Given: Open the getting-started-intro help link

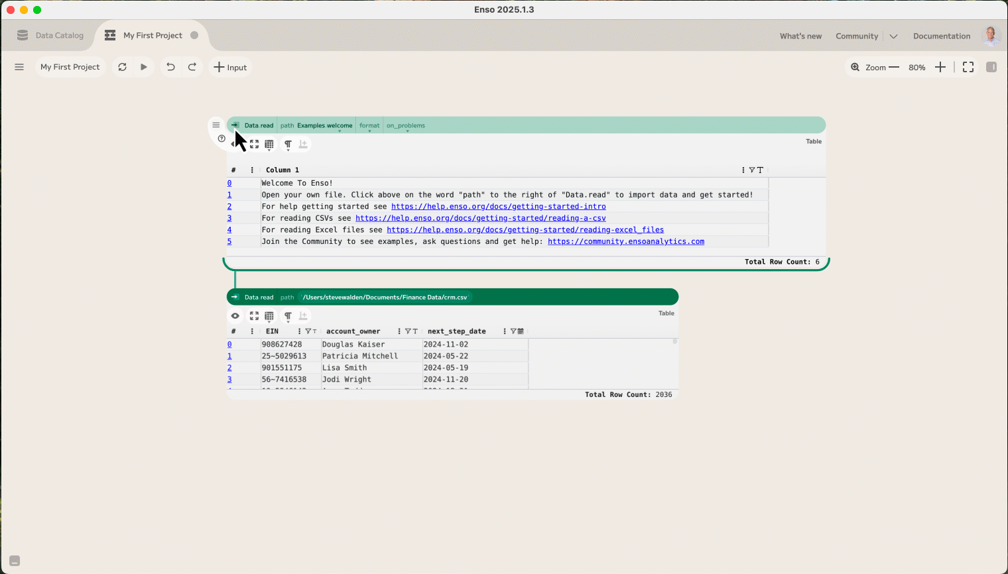Looking at the screenshot, I should click(x=499, y=207).
